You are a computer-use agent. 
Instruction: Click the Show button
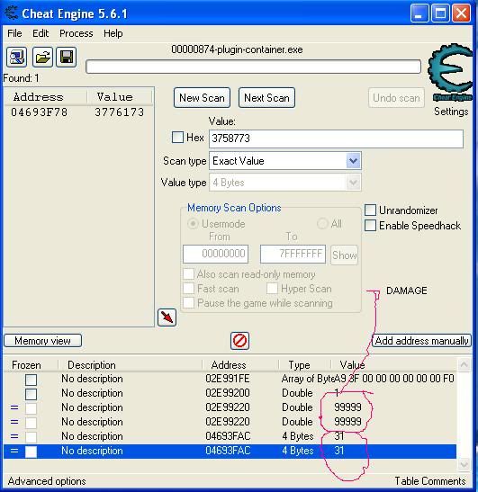344,255
